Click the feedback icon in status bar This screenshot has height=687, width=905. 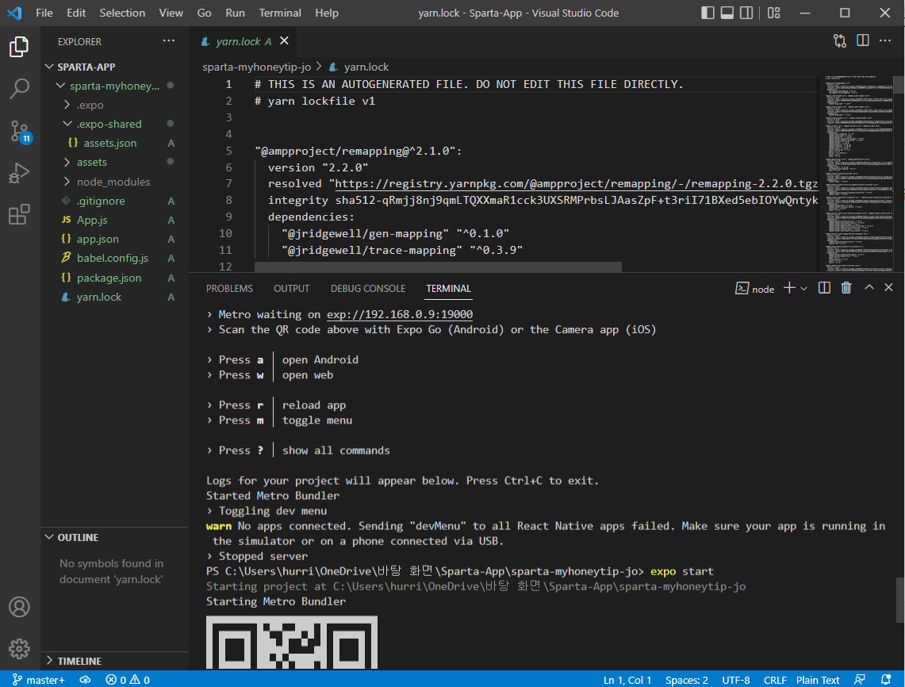click(x=860, y=680)
